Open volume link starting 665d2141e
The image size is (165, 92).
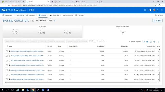pyautogui.click(x=28, y=79)
